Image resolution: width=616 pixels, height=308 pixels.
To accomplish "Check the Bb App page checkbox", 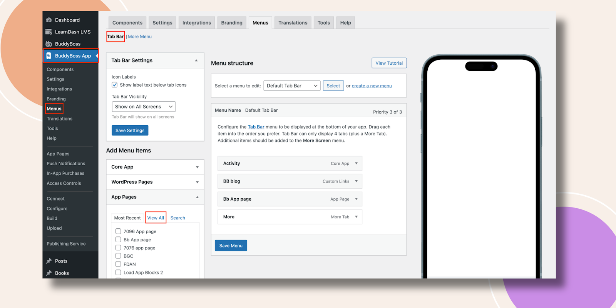I will [x=118, y=239].
